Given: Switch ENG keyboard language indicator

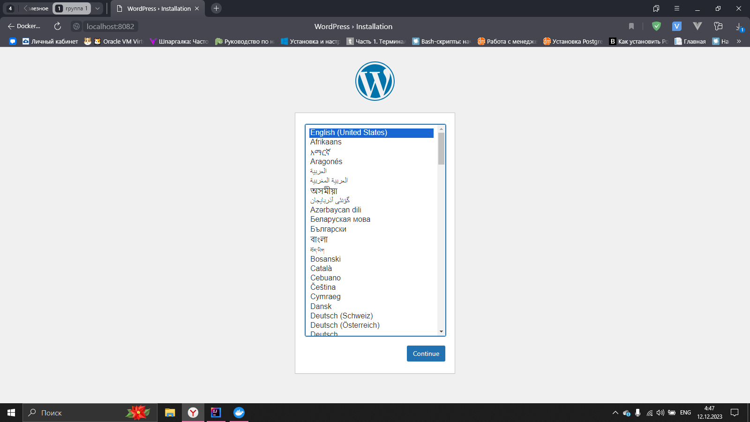Looking at the screenshot, I should 685,413.
